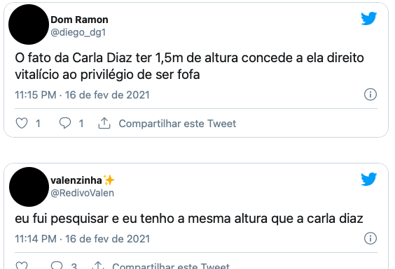The image size is (395, 269).
Task: Click the 11:15 PM · 16 de fev de 2021 timestamp
Action: tap(82, 95)
